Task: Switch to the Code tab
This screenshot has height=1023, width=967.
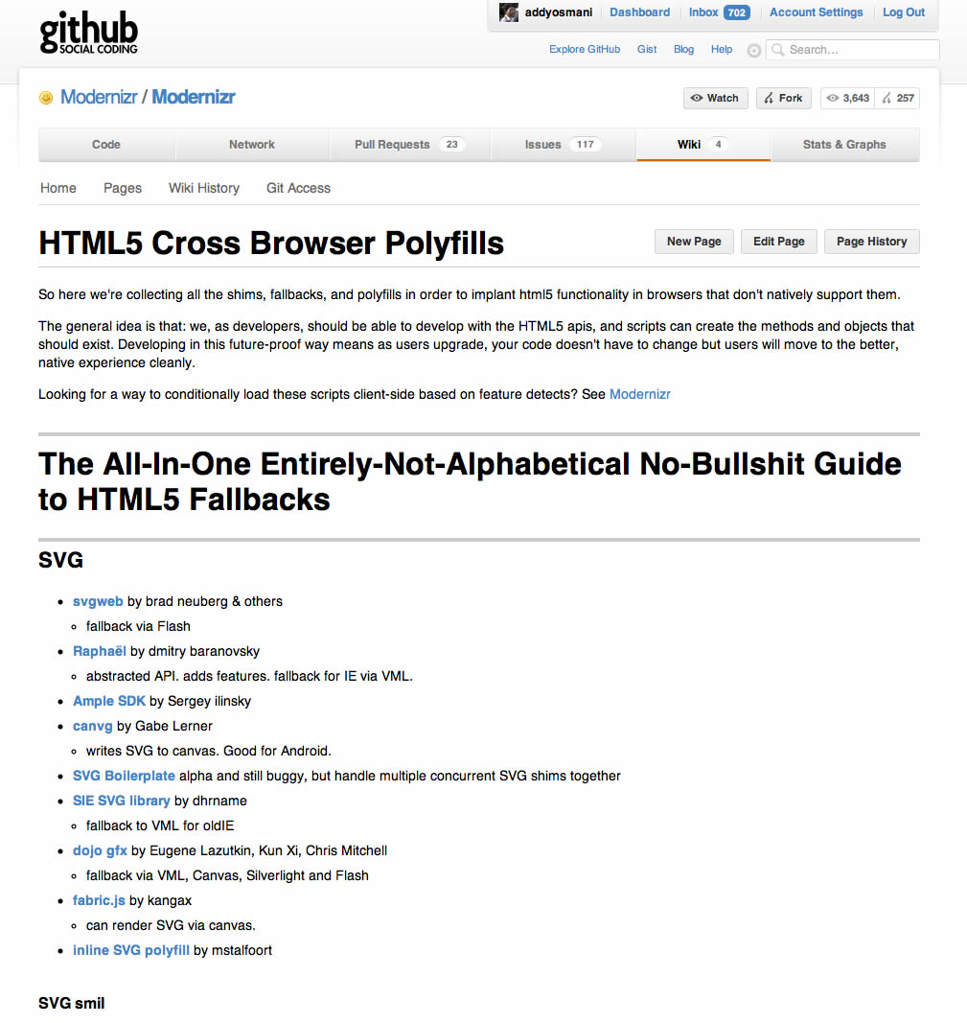Action: click(106, 145)
